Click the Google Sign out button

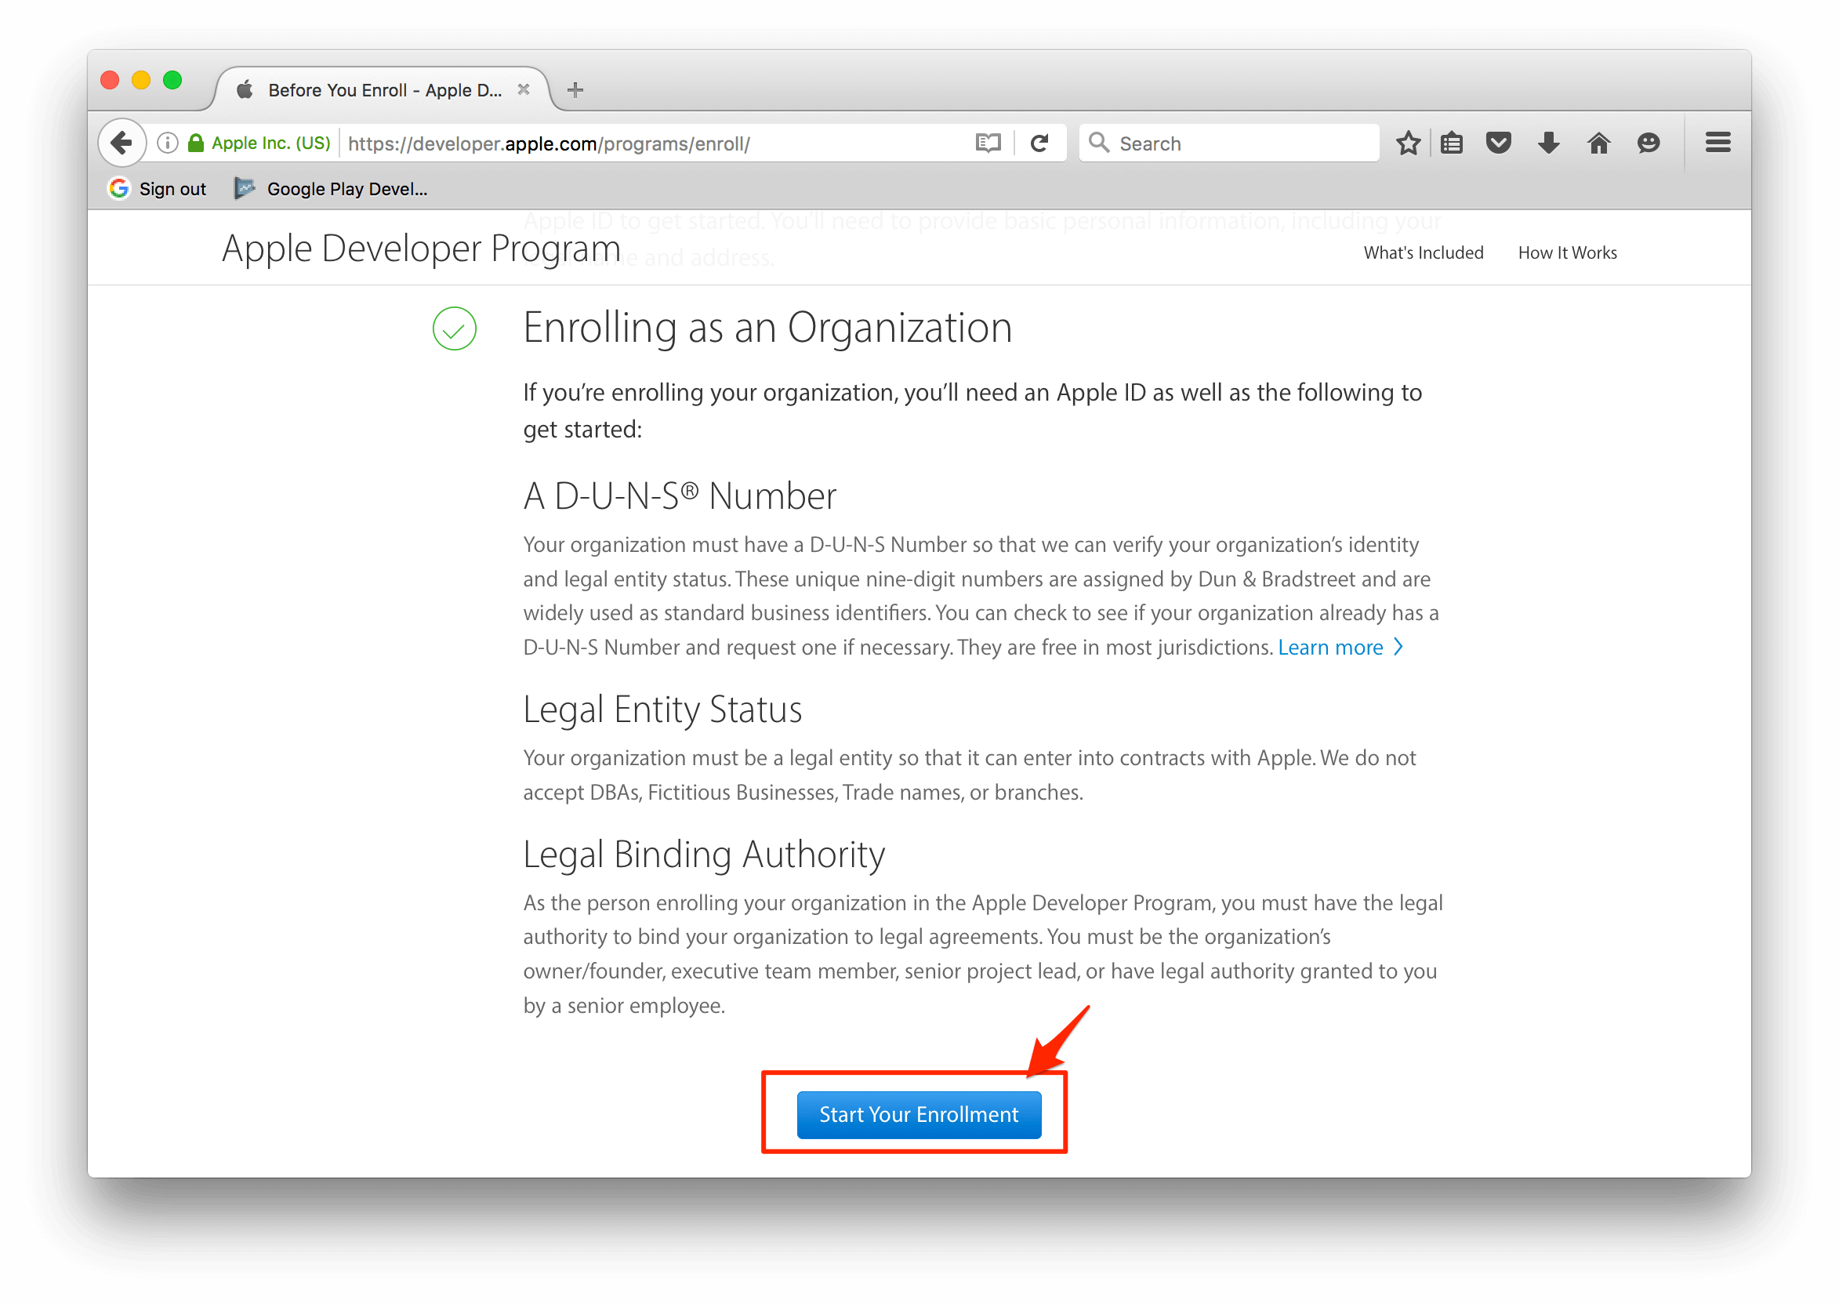157,187
